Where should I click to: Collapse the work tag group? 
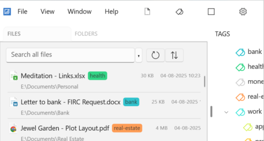(226, 112)
